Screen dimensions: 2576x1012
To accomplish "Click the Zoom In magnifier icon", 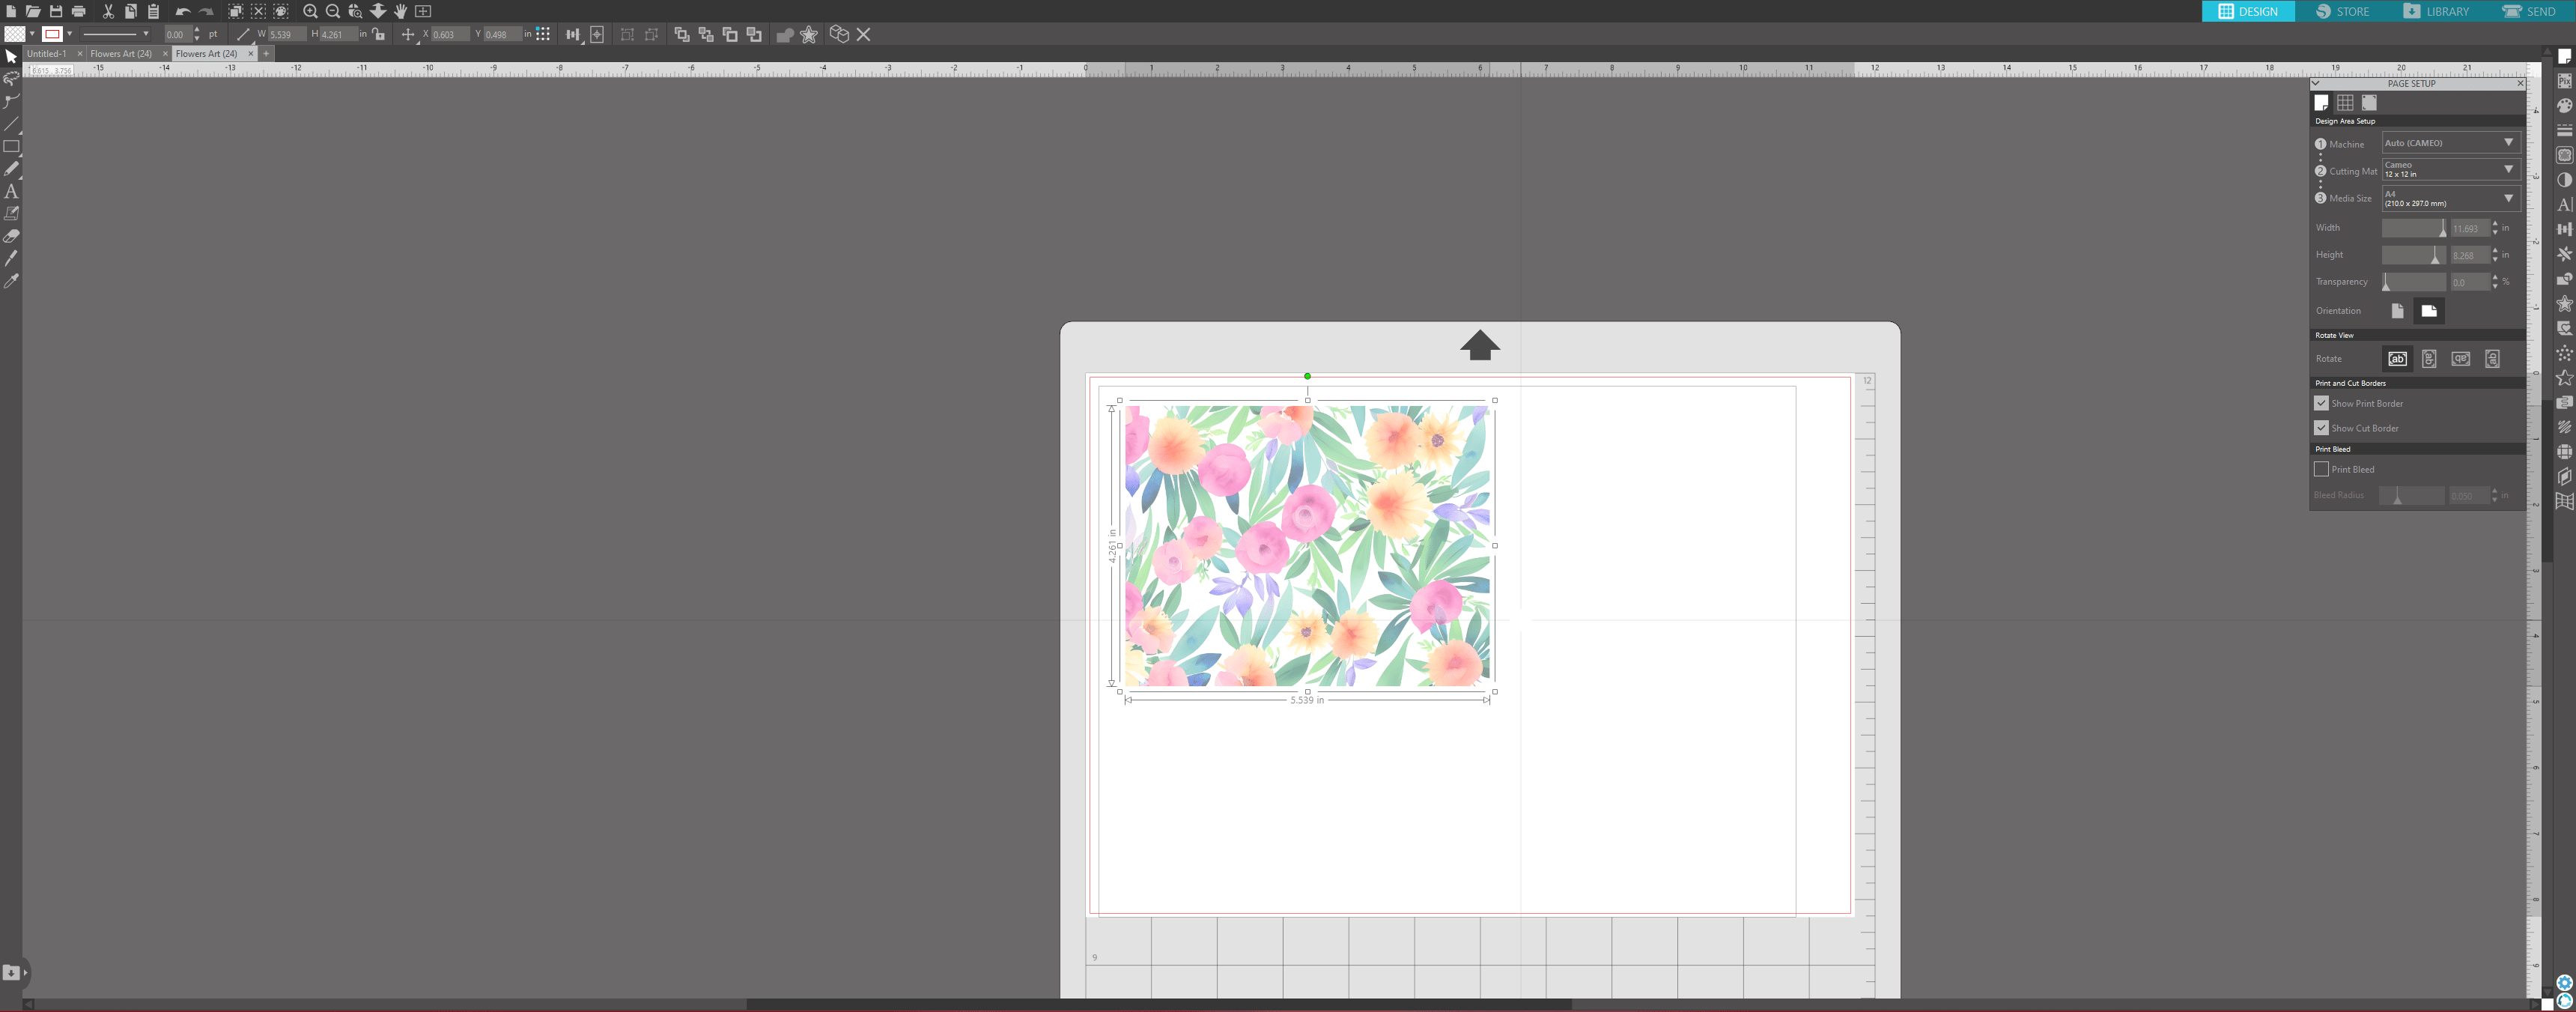I will tap(310, 11).
